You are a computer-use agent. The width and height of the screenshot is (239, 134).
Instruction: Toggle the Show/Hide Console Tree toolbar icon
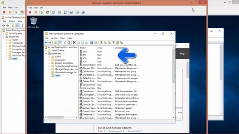click(x=60, y=42)
